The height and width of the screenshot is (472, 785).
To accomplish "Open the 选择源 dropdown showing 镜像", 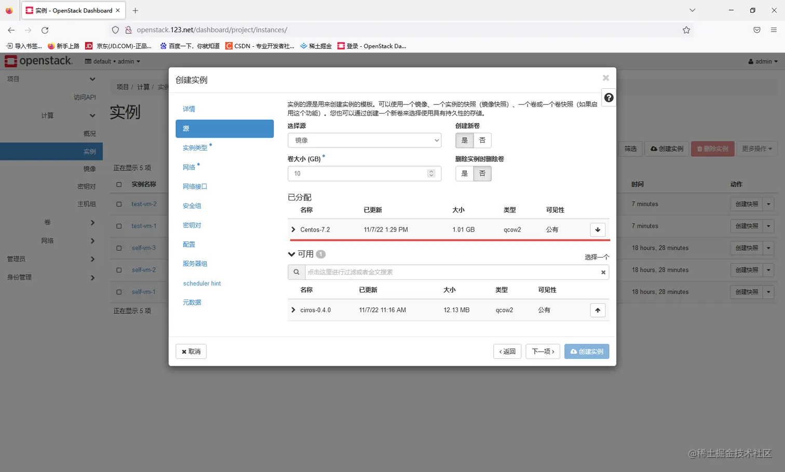I will coord(364,140).
